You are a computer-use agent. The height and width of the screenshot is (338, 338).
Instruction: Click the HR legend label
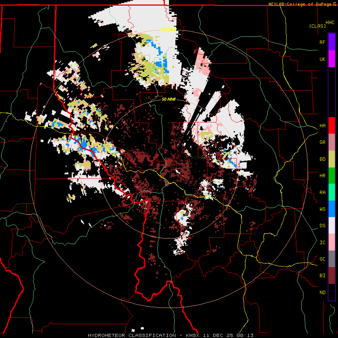[x=322, y=176]
